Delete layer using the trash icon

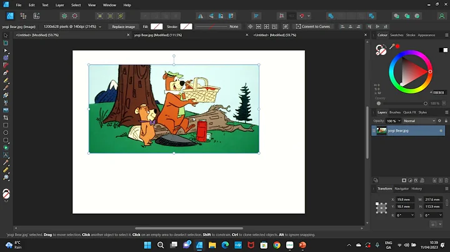coord(446,180)
